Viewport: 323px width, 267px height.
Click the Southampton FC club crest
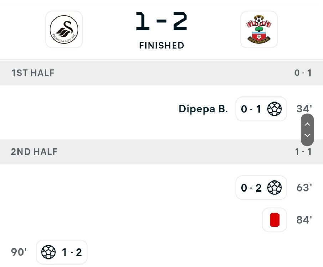click(259, 30)
